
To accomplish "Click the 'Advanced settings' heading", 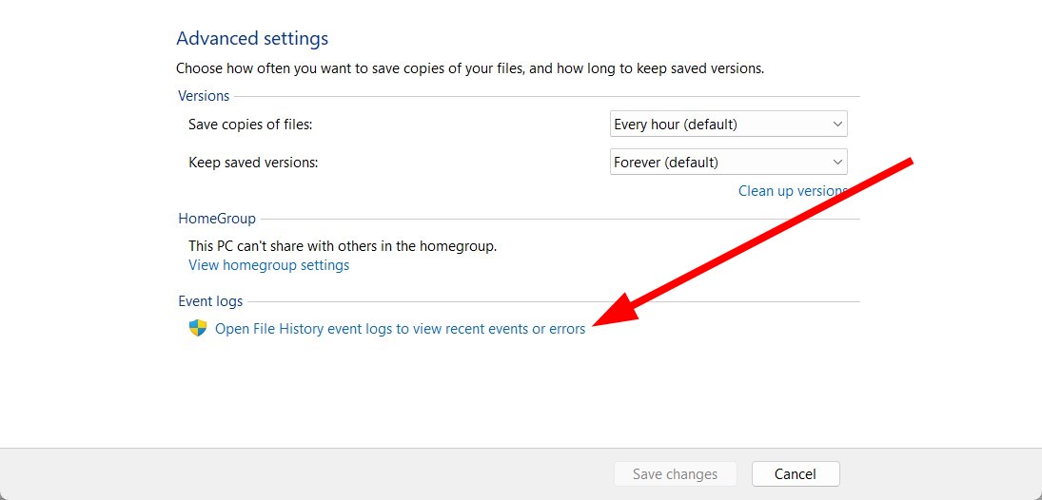I will point(252,39).
